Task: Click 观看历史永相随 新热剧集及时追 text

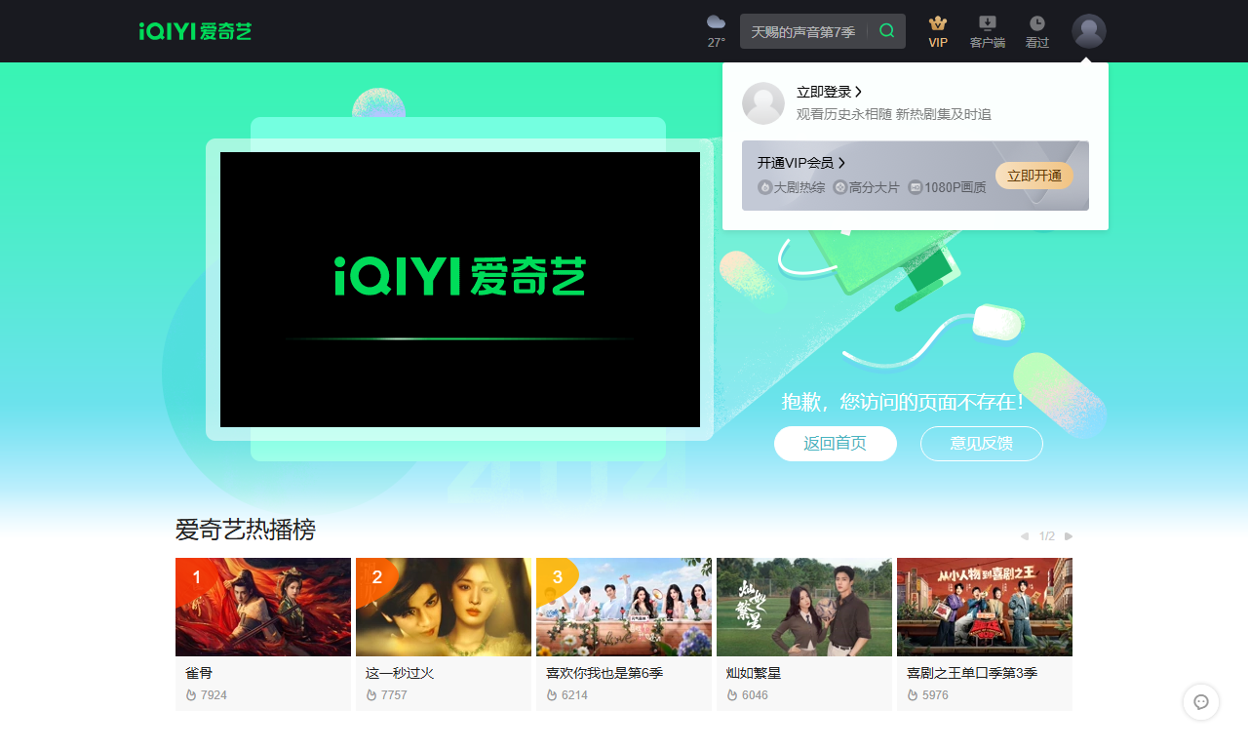Action: tap(894, 115)
